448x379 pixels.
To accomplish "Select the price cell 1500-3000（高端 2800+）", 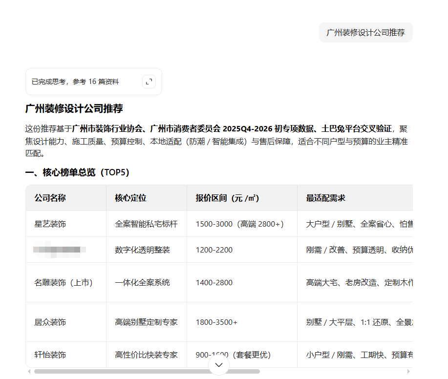I will [239, 224].
